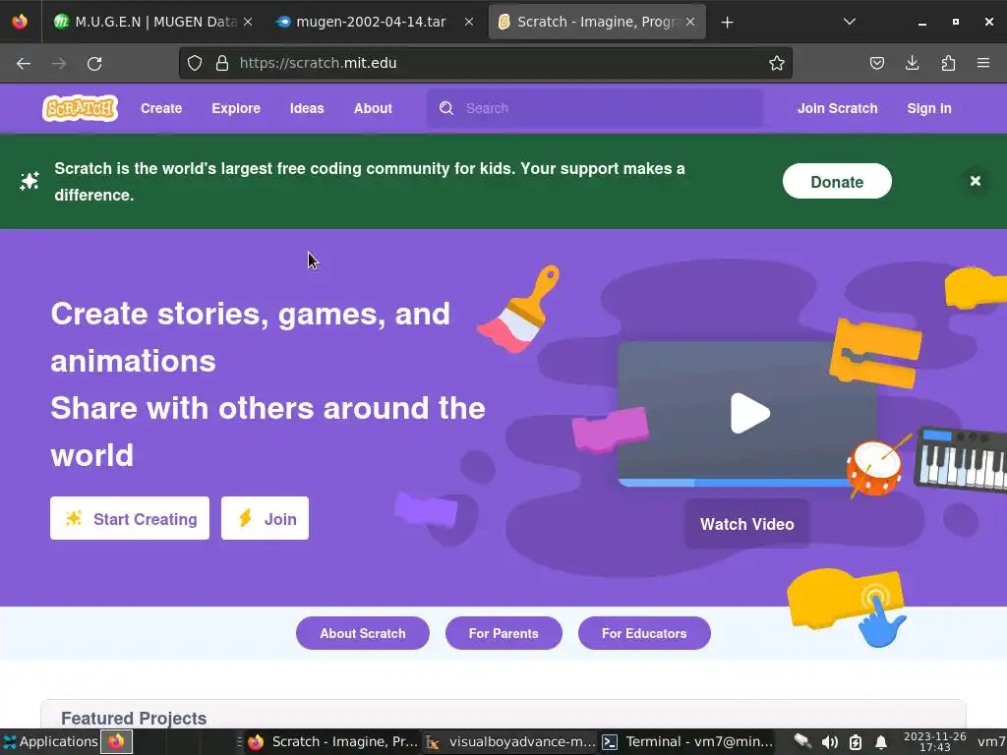Click the disabled forward arrow button

click(x=59, y=63)
